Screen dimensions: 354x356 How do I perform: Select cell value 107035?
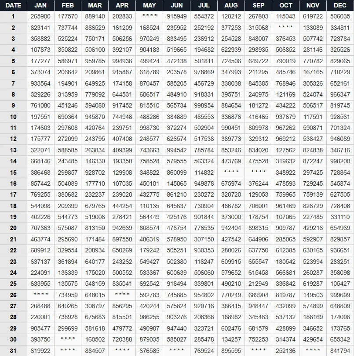tap(122, 183)
